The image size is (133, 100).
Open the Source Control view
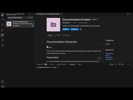pos(2,25)
